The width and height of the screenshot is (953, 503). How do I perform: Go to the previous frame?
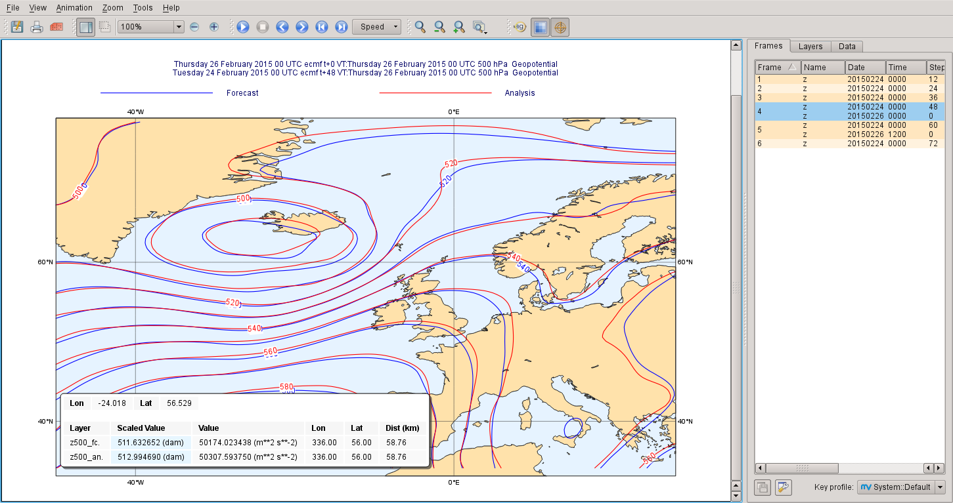(x=282, y=27)
